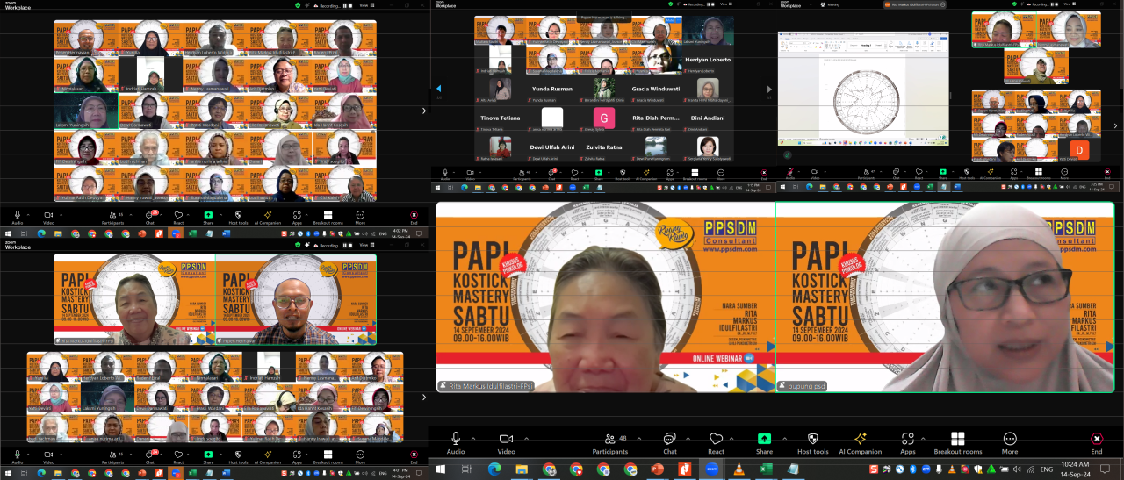Toggle Audio mute in the 4:01 PM Zoom window

point(17,457)
